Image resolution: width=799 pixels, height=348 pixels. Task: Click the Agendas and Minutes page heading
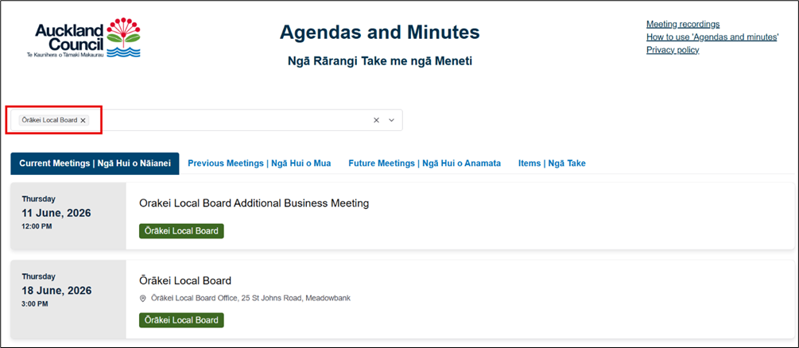pyautogui.click(x=380, y=33)
